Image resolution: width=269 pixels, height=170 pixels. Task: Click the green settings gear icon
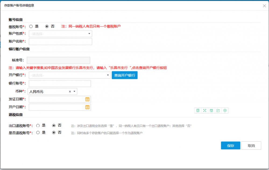click(225, 110)
